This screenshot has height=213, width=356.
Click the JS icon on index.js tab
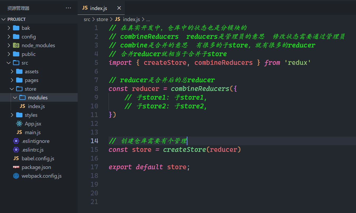(85, 8)
